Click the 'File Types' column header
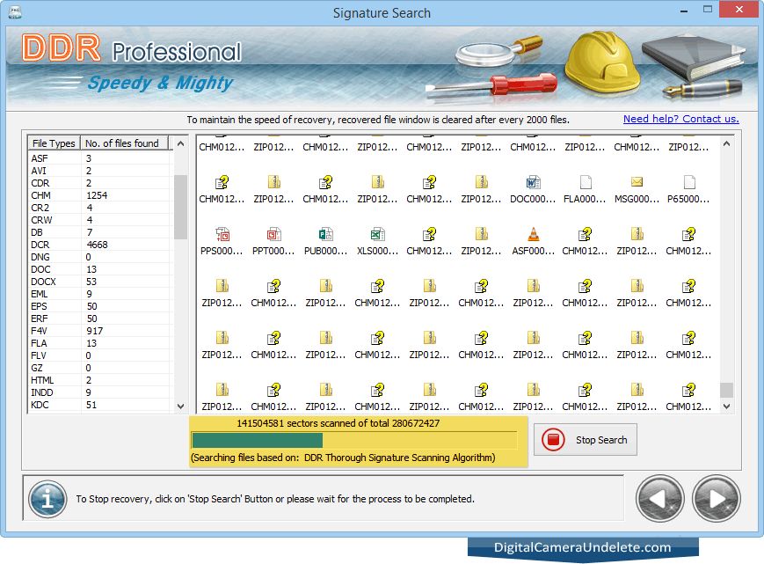 54,143
